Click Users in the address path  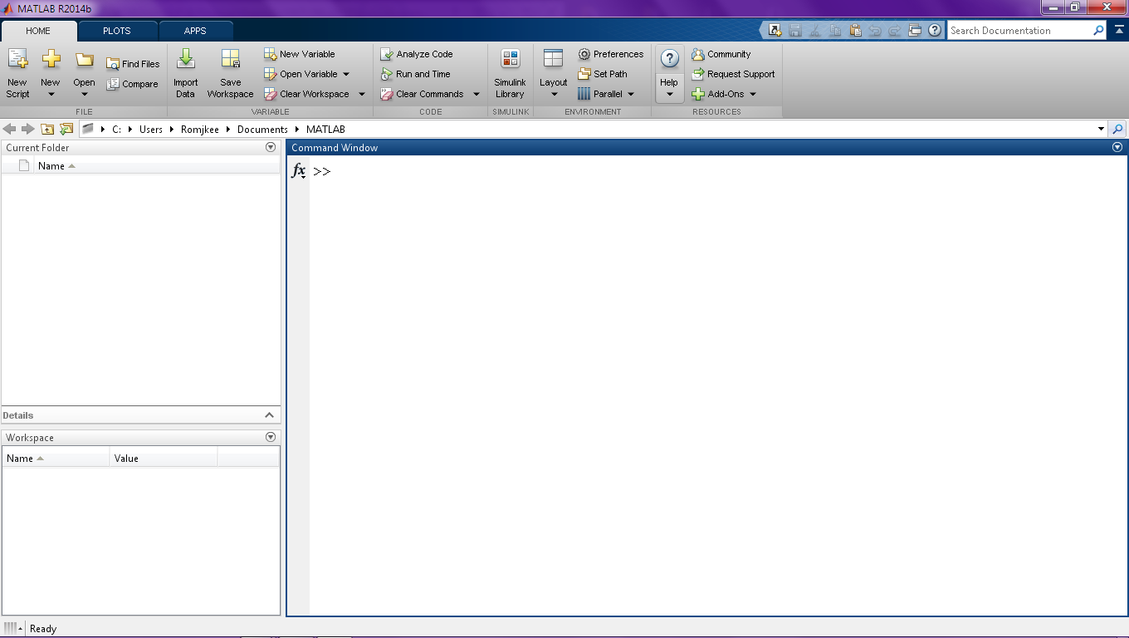click(151, 130)
